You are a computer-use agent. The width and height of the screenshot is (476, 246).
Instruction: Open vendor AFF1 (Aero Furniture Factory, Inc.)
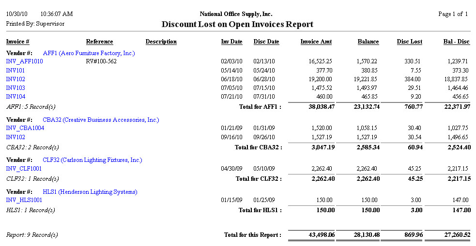[89, 53]
